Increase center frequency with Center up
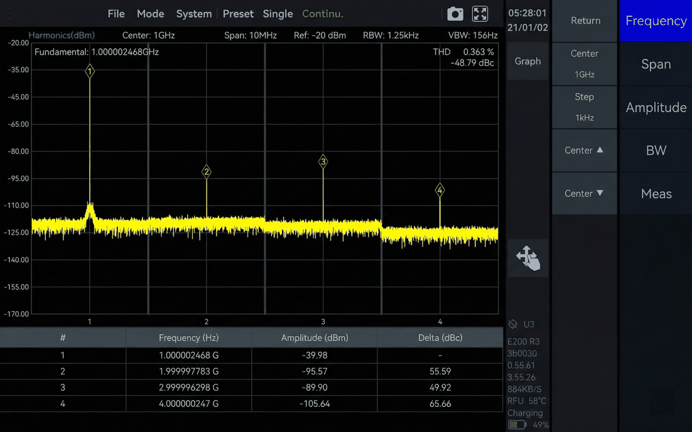This screenshot has height=432, width=692. coord(585,150)
